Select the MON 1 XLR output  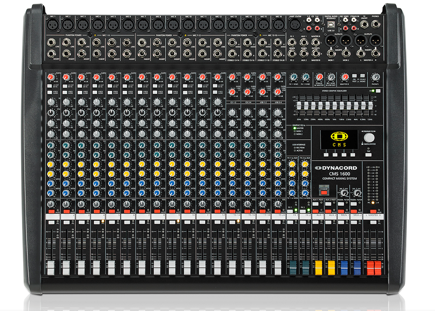click(x=331, y=41)
